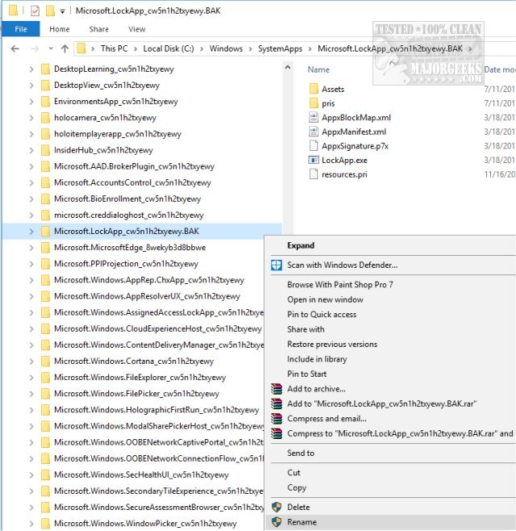Viewport: 516px width, 531px height.
Task: Open chevron after SystemApps in the breadcrumb
Action: click(310, 49)
